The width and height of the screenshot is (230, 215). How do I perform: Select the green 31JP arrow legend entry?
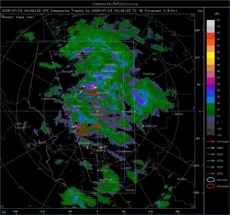(211, 167)
